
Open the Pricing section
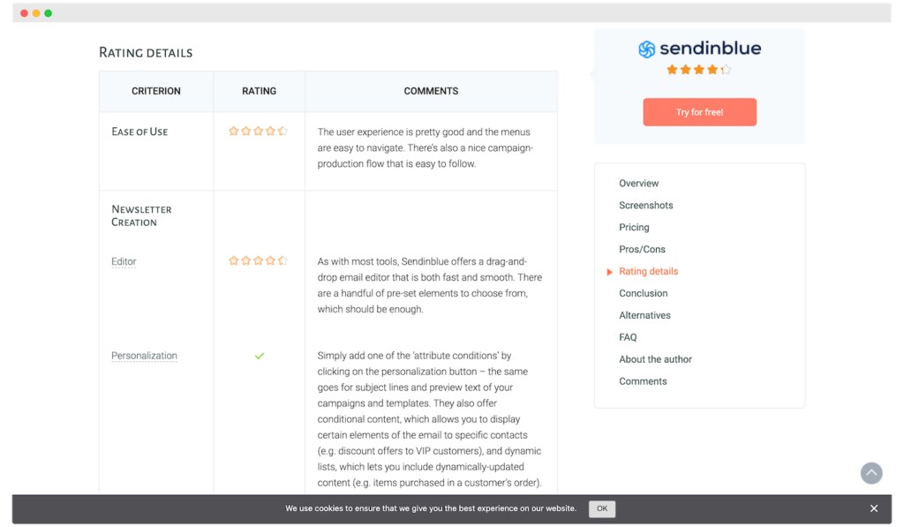634,227
